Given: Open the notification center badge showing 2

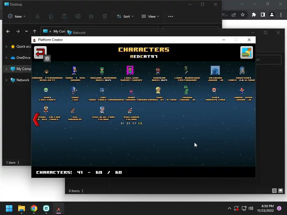Looking at the screenshot, I should 279,208.
